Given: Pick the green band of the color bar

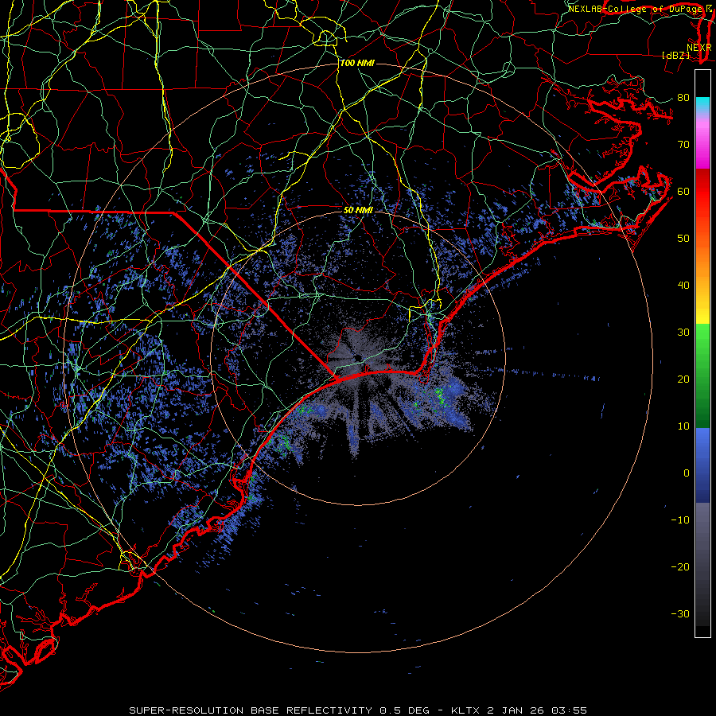Looking at the screenshot, I should click(x=702, y=376).
